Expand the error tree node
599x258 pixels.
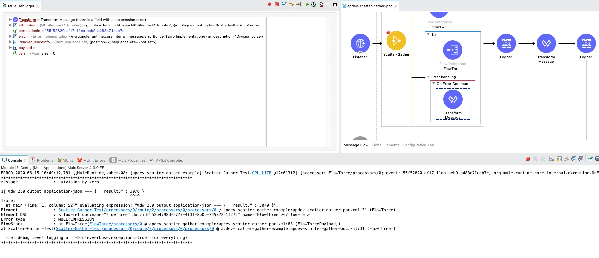pyautogui.click(x=10, y=36)
